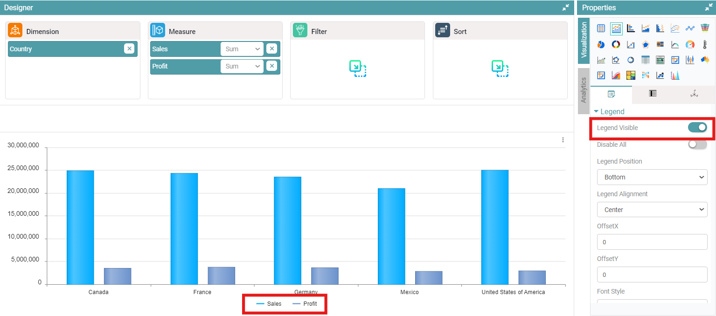Enable the Disable All switch

point(697,144)
